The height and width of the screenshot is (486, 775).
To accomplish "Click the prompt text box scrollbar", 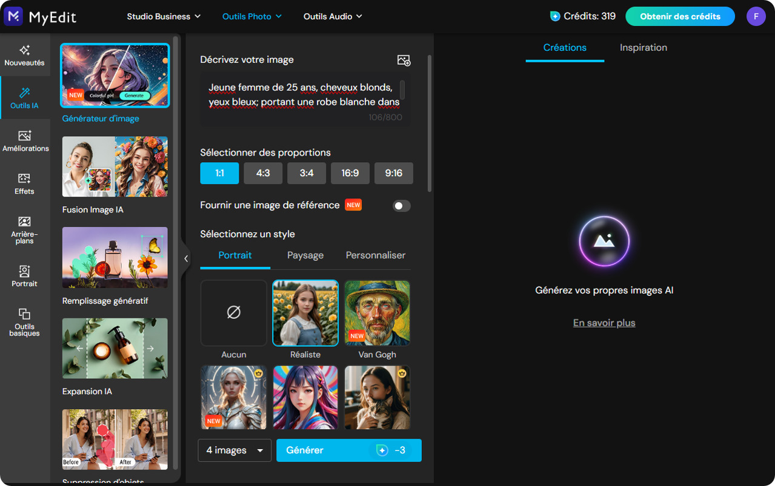I will tap(403, 90).
